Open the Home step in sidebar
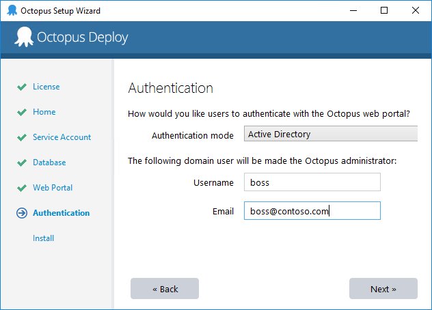This screenshot has width=432, height=310. tap(44, 112)
